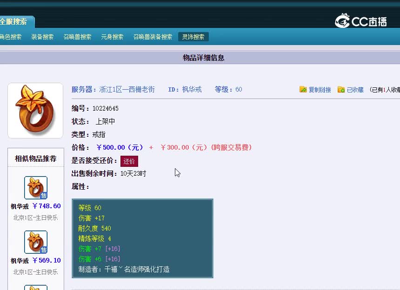Click item number 10224645

(106, 109)
